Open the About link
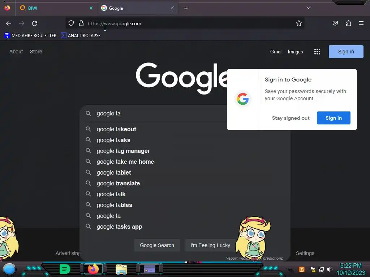370x277 pixels. (x=16, y=52)
